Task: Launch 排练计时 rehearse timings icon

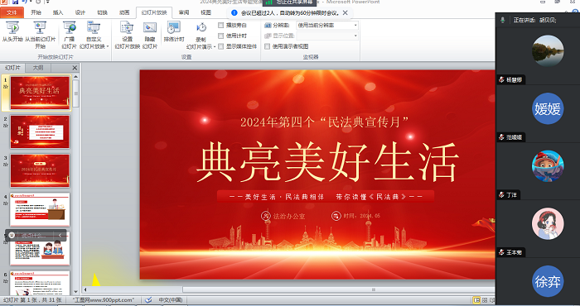Action: point(173,31)
